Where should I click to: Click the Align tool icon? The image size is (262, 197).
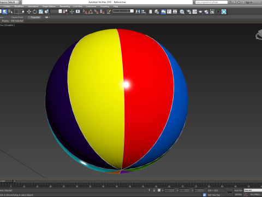pyautogui.click(x=144, y=11)
